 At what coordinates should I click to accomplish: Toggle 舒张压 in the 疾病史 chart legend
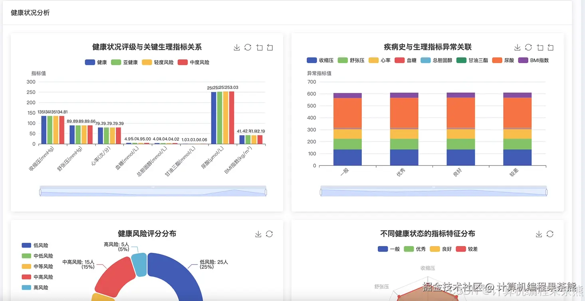click(351, 60)
